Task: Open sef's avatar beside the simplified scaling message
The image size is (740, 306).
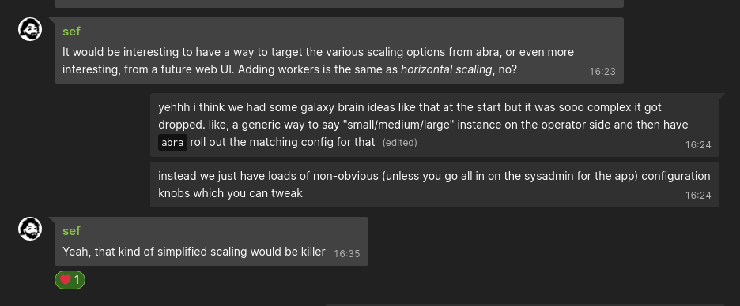Action: tap(30, 229)
